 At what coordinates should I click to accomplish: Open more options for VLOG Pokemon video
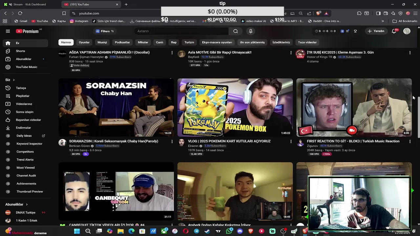pos(291,141)
